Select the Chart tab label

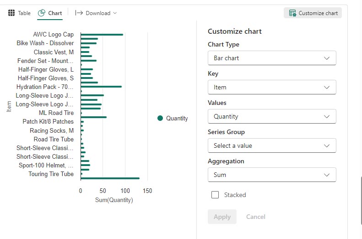(x=55, y=13)
